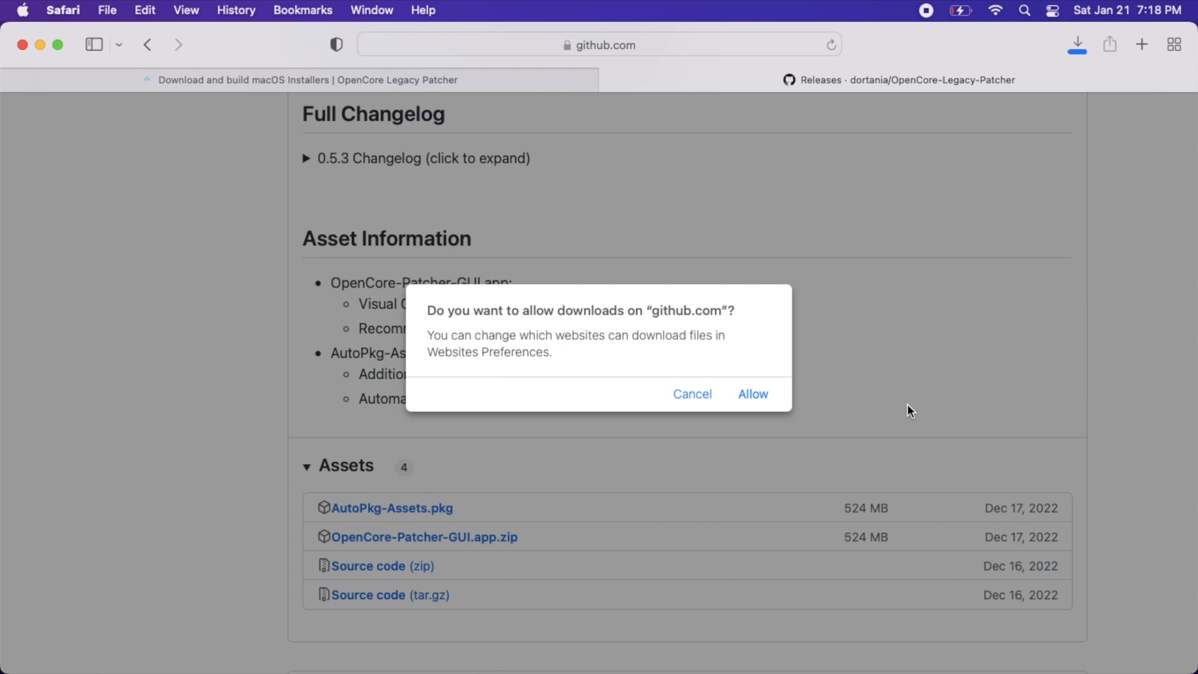1198x674 pixels.
Task: Click the screen recording stop icon
Action: point(926,10)
